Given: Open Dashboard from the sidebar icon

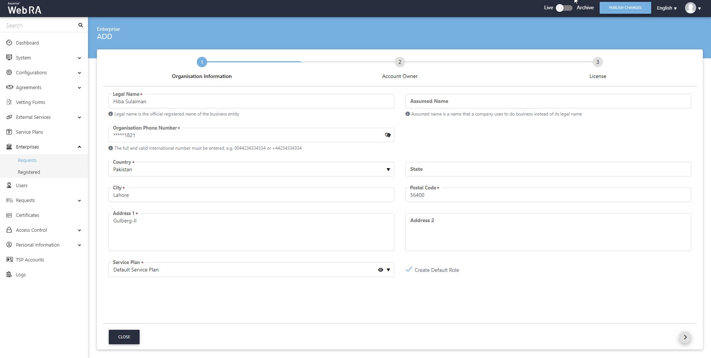Looking at the screenshot, I should click(x=9, y=43).
